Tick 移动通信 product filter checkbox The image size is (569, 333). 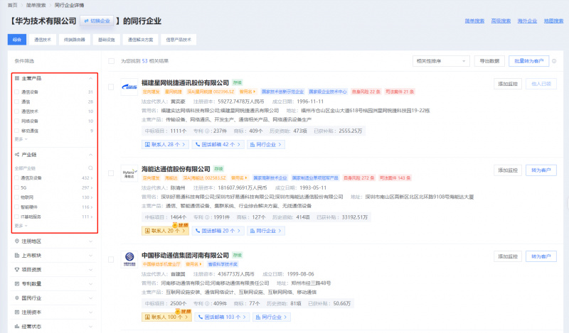click(16, 131)
